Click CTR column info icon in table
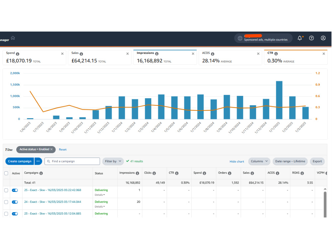332x249 pixels. coord(177,173)
